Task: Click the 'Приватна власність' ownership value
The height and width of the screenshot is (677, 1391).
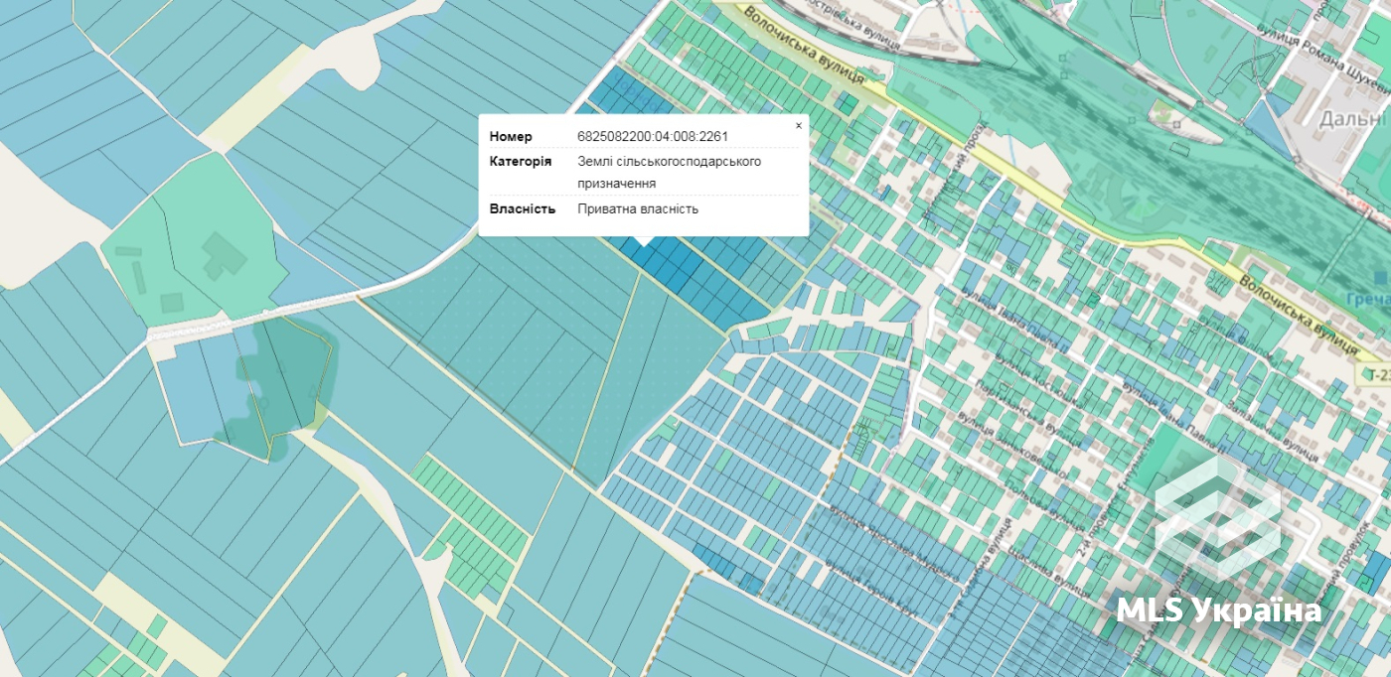Action: (x=638, y=208)
